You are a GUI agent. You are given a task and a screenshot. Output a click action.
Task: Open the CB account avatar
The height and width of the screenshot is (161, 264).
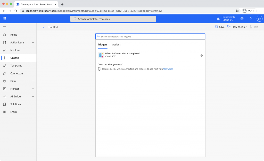click(x=259, y=19)
